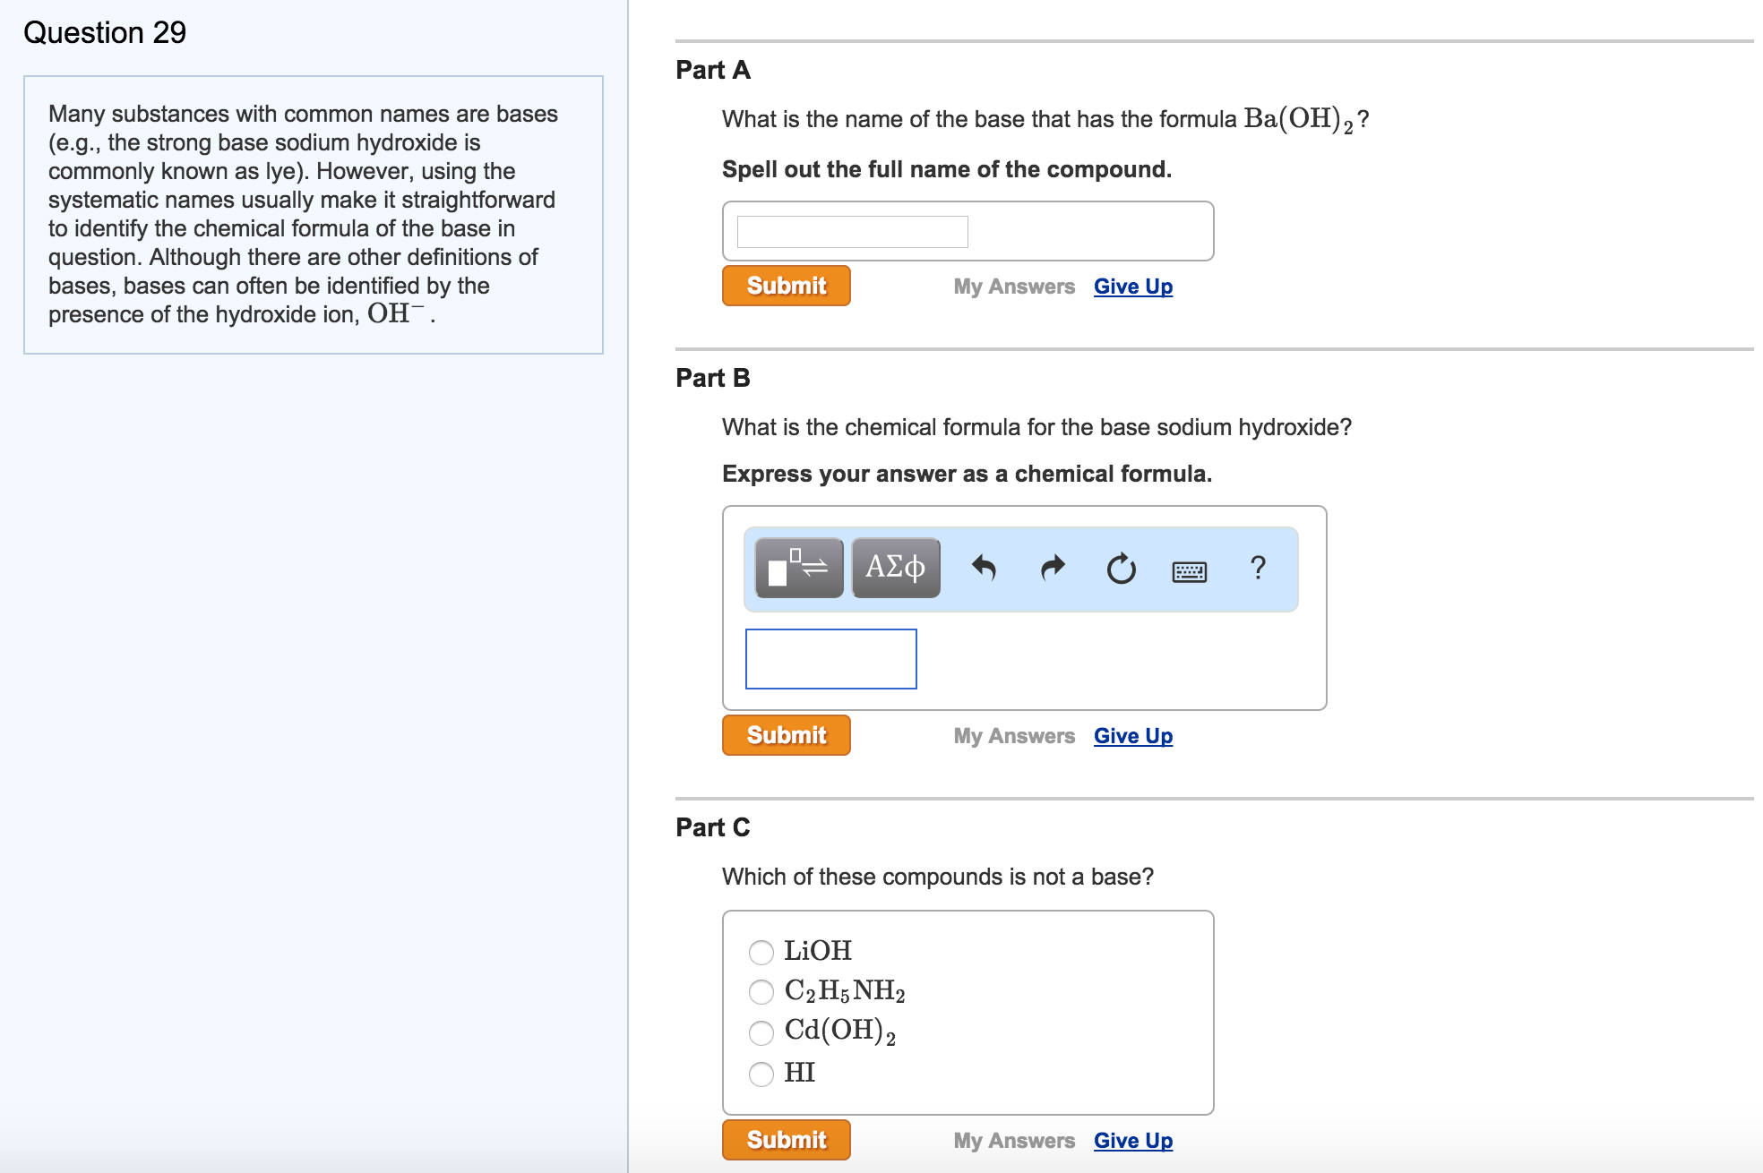
Task: Select the C2H5NH2 option
Action: 761,992
